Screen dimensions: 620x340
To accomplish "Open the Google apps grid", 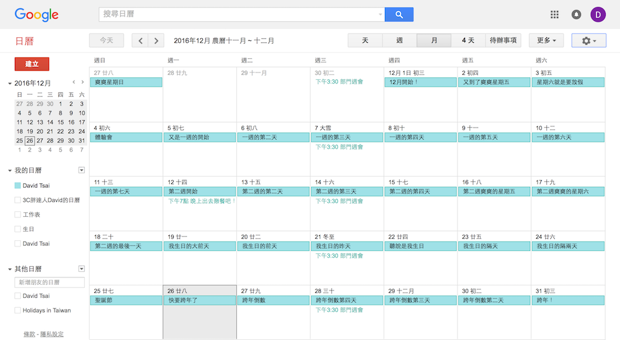I will [555, 14].
